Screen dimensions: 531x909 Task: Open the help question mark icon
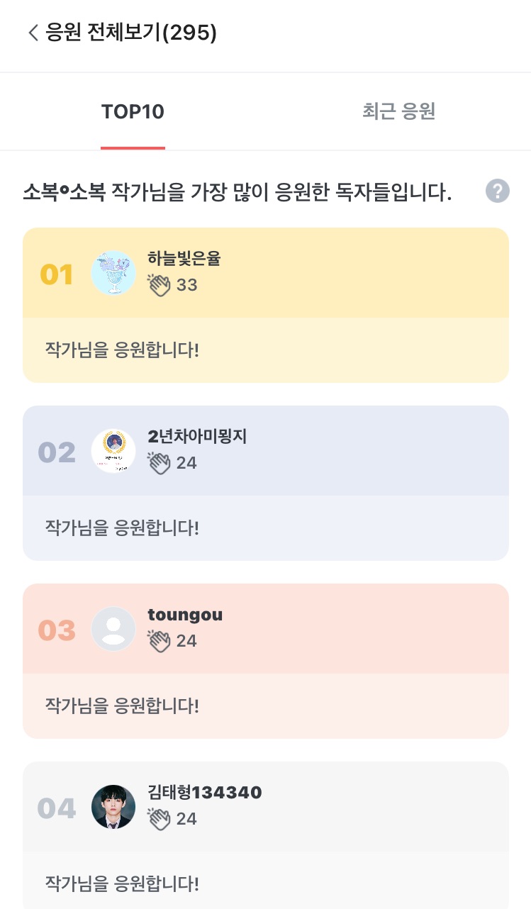tap(498, 191)
